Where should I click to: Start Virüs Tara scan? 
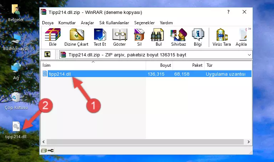point(222,37)
